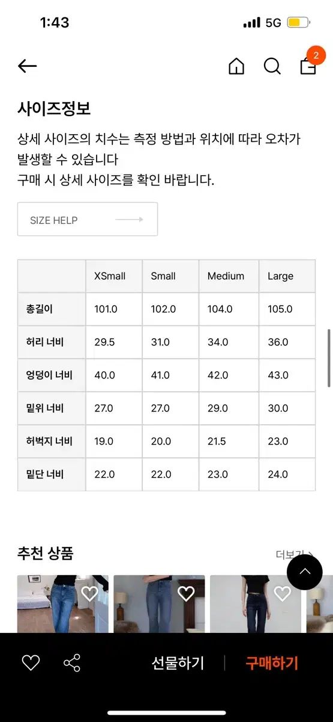The width and height of the screenshot is (333, 722).
Task: Like the second recommended product heart
Action: tap(186, 594)
